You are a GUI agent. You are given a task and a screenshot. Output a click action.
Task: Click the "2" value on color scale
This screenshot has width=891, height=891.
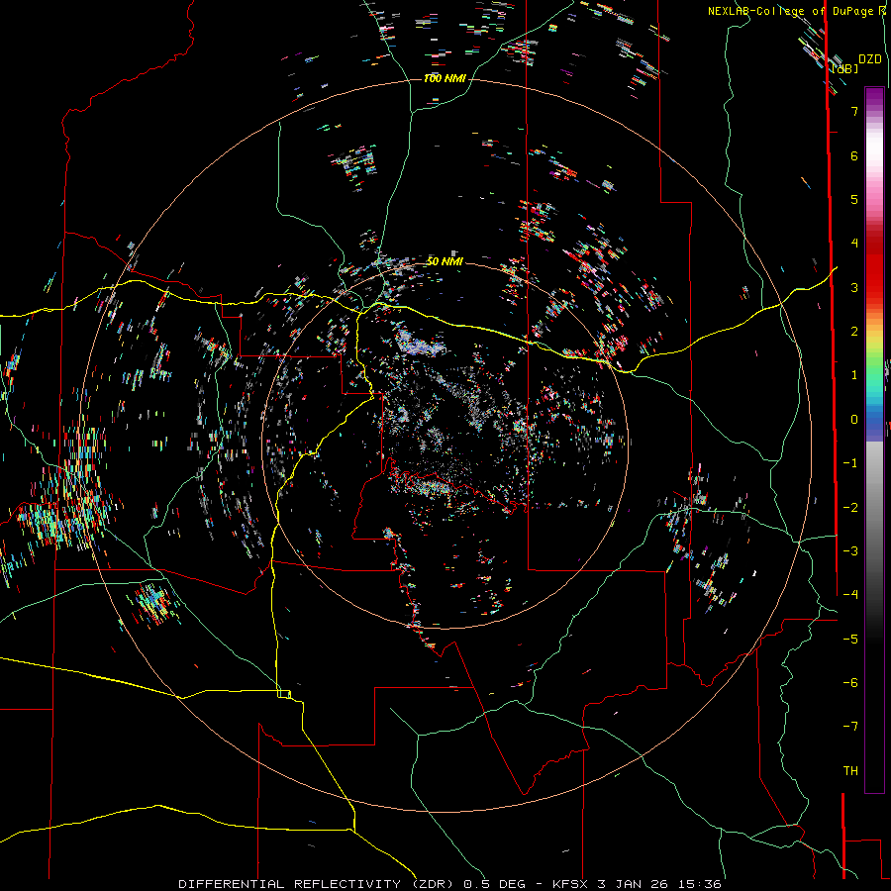coord(854,332)
